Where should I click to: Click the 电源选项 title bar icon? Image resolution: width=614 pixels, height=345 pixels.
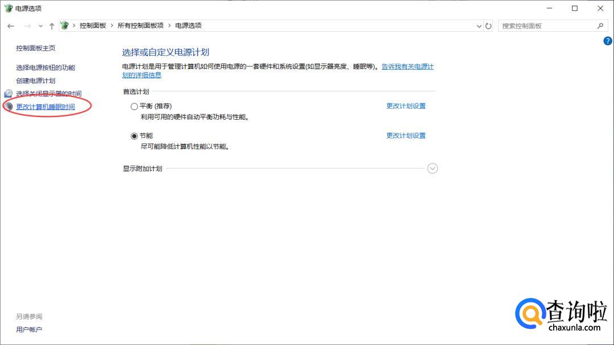8,8
